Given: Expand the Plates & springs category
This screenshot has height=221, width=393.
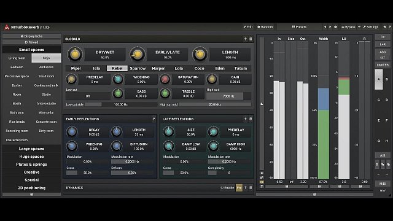Looking at the screenshot, I should tap(31, 165).
